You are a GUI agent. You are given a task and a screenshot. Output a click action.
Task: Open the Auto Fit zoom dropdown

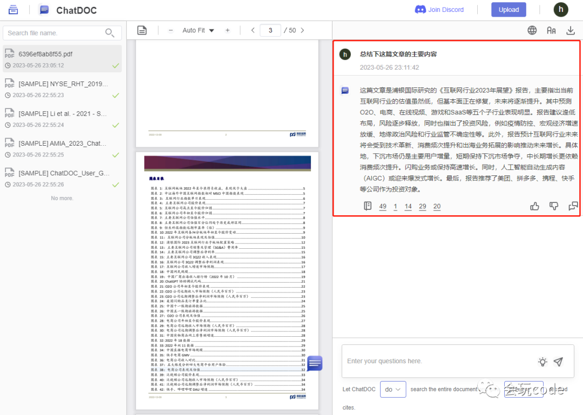(x=198, y=30)
